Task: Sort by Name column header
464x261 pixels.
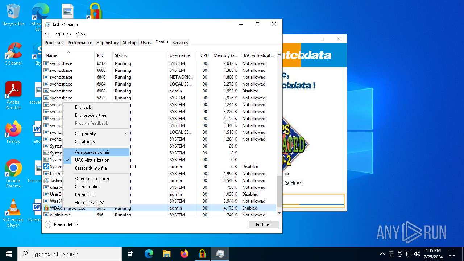Action: (x=68, y=55)
